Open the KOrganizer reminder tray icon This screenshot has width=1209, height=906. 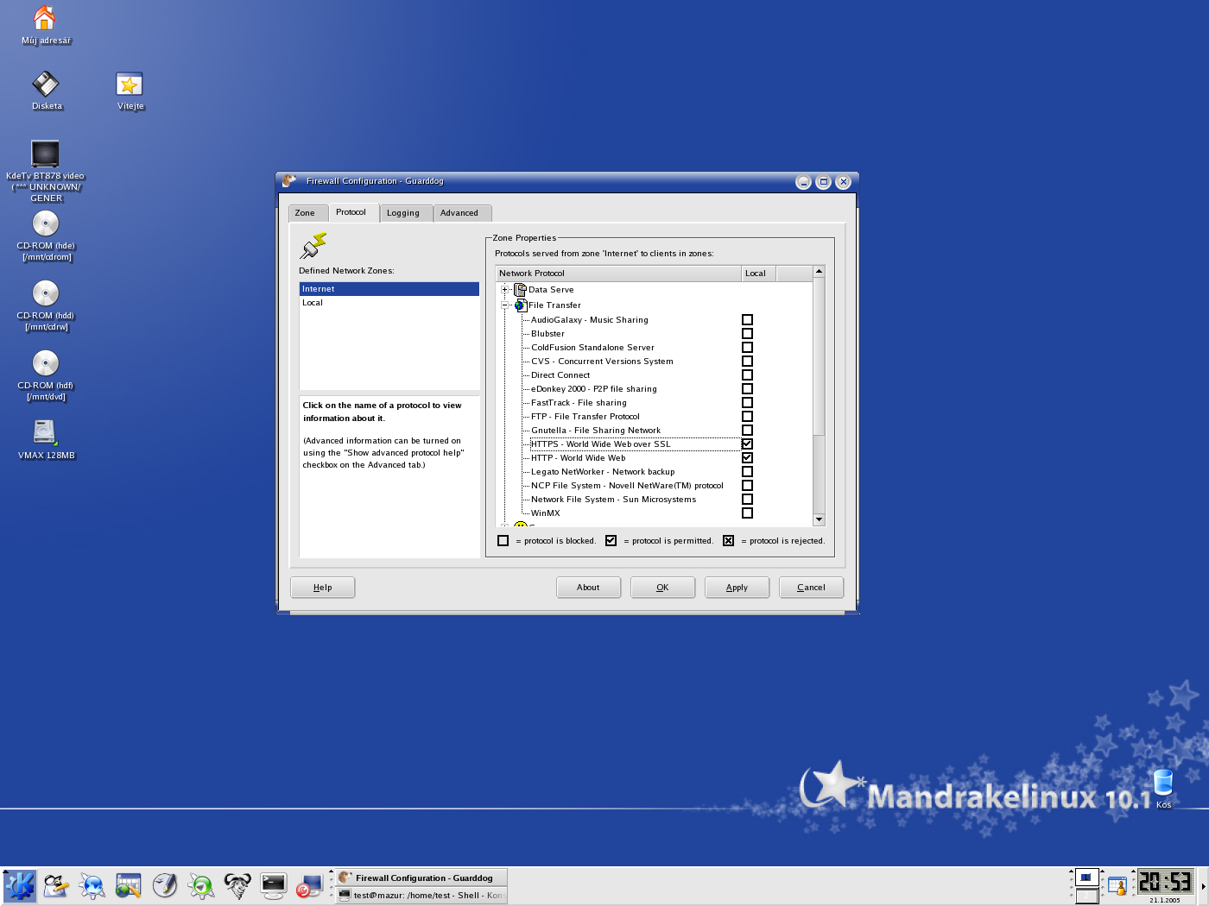tap(1117, 886)
